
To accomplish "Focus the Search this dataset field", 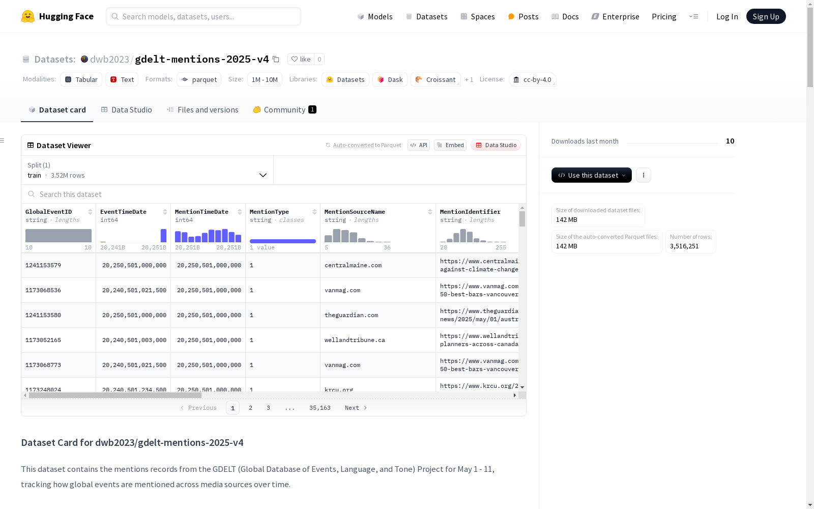I will tap(274, 194).
